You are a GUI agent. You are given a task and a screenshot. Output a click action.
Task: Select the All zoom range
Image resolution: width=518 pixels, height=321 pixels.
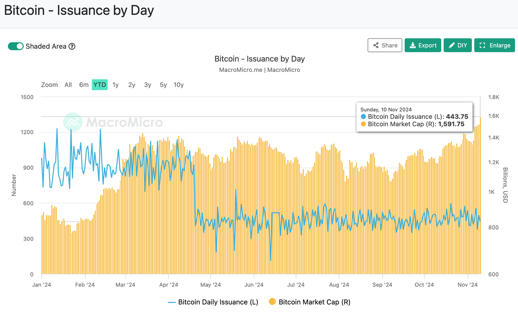68,85
